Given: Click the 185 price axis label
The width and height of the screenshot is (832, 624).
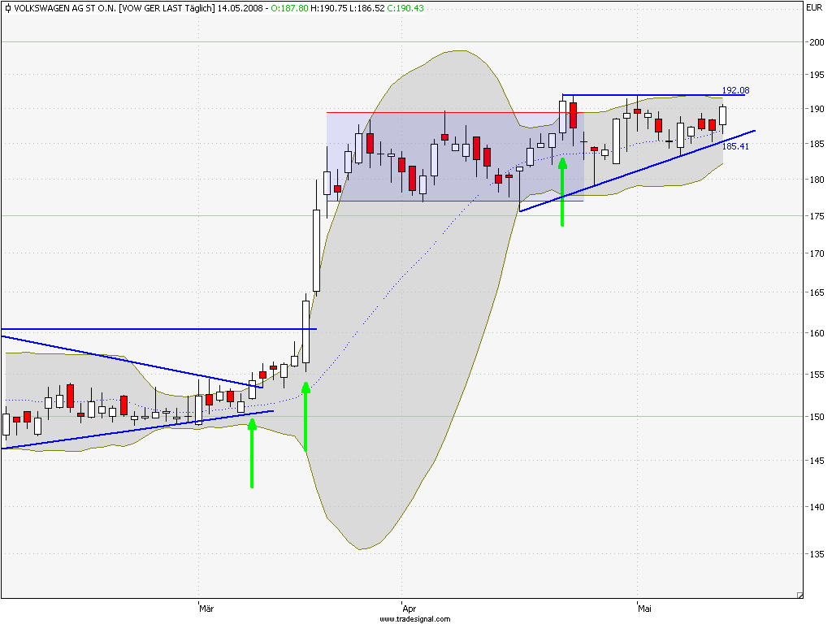Looking at the screenshot, I should [x=817, y=144].
